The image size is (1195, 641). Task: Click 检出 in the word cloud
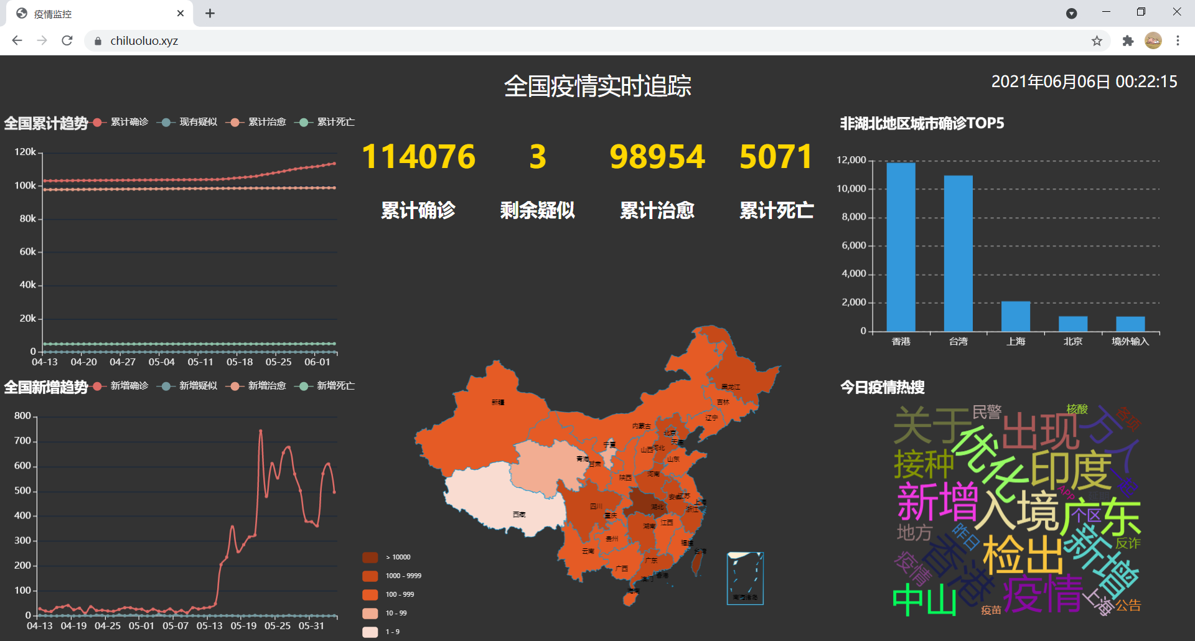tap(1023, 555)
